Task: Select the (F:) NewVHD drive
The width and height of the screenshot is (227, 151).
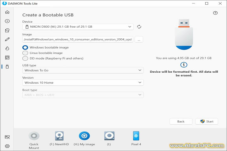Action: pyautogui.click(x=59, y=138)
